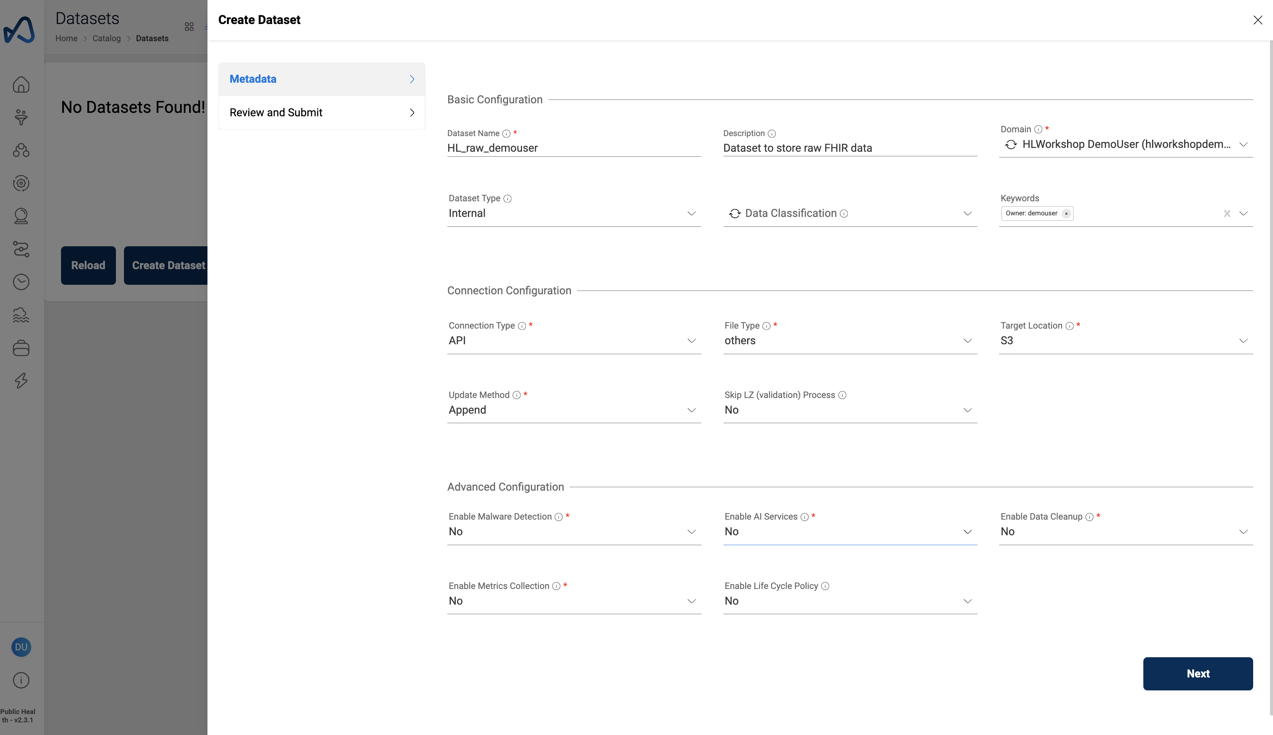Screen dimensions: 1273x735
Task: Open the three-circles cluster sidebar icon
Action: 21,150
